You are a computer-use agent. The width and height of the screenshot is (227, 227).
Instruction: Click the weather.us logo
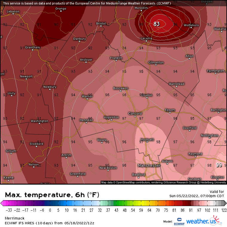point(204,221)
